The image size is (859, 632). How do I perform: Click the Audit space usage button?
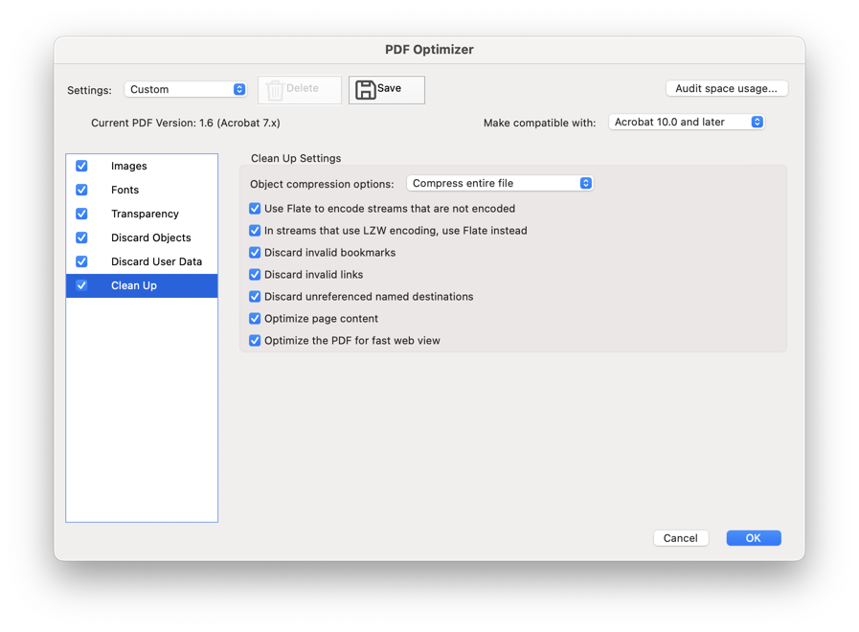coord(727,89)
